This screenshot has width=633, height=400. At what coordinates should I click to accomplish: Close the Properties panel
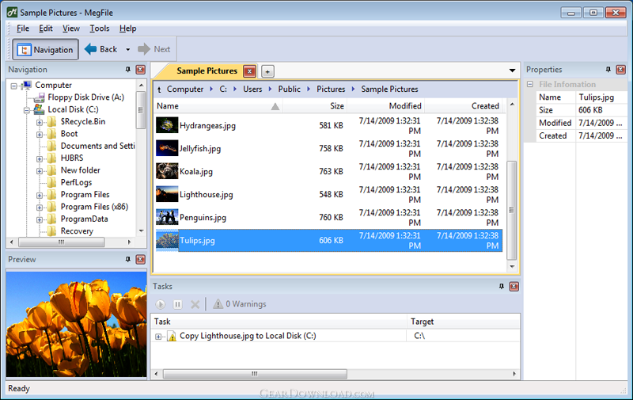tap(621, 70)
